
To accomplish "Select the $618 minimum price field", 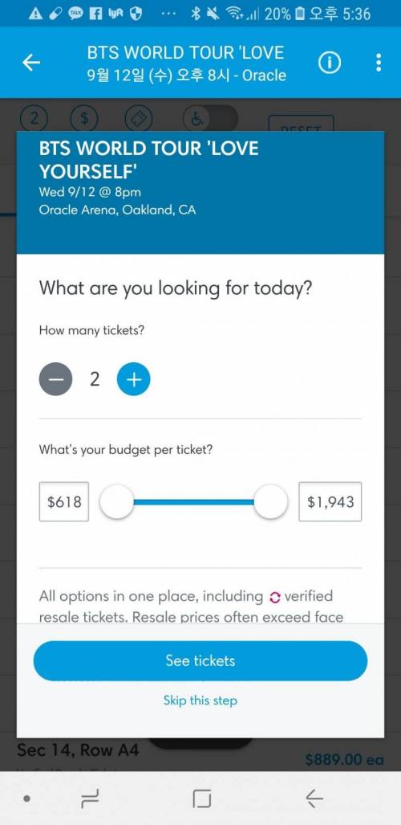I will [x=64, y=502].
